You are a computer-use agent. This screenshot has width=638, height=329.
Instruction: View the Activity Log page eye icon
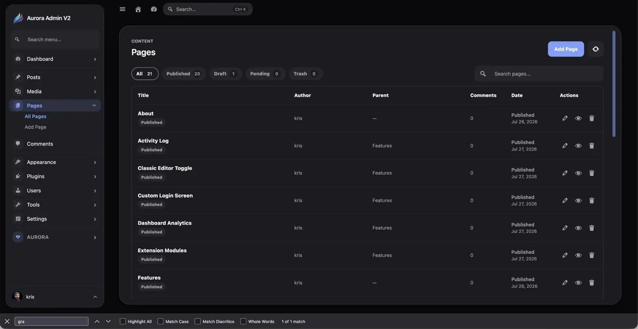point(578,146)
